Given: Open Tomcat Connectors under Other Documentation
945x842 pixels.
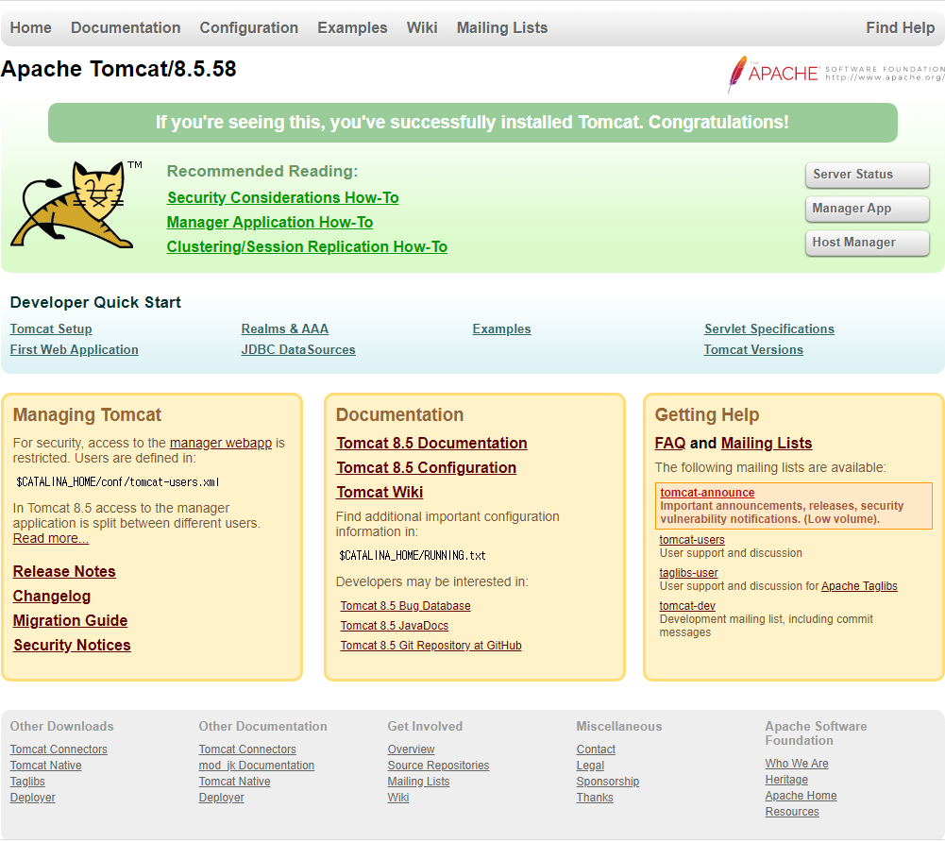Looking at the screenshot, I should point(247,749).
